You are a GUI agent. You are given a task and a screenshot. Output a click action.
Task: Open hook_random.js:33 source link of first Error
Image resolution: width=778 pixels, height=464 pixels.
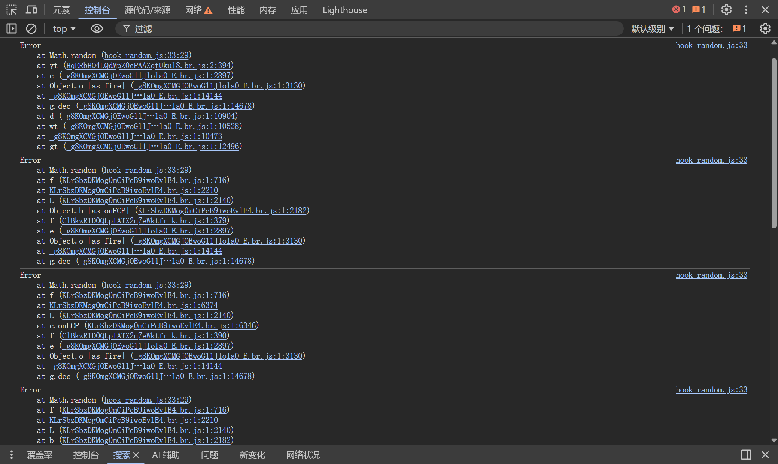point(711,45)
